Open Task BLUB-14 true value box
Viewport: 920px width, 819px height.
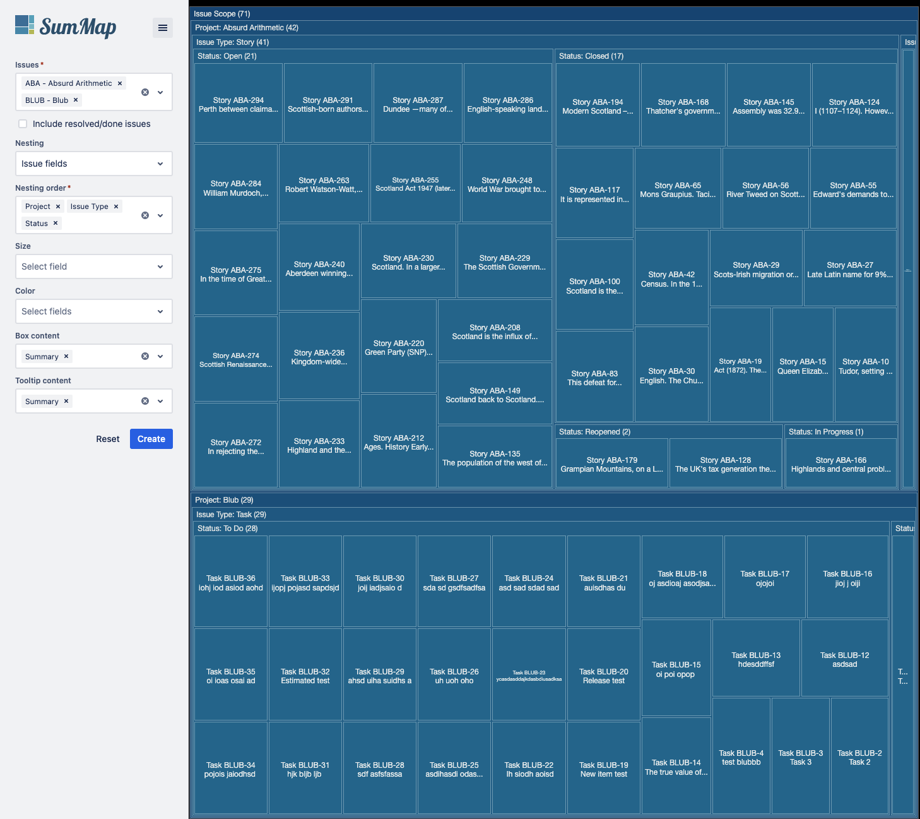(x=676, y=766)
